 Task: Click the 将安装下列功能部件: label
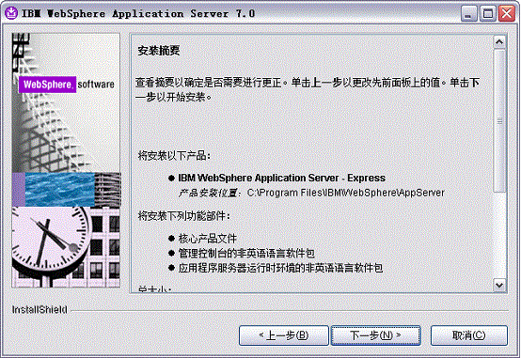coord(183,216)
